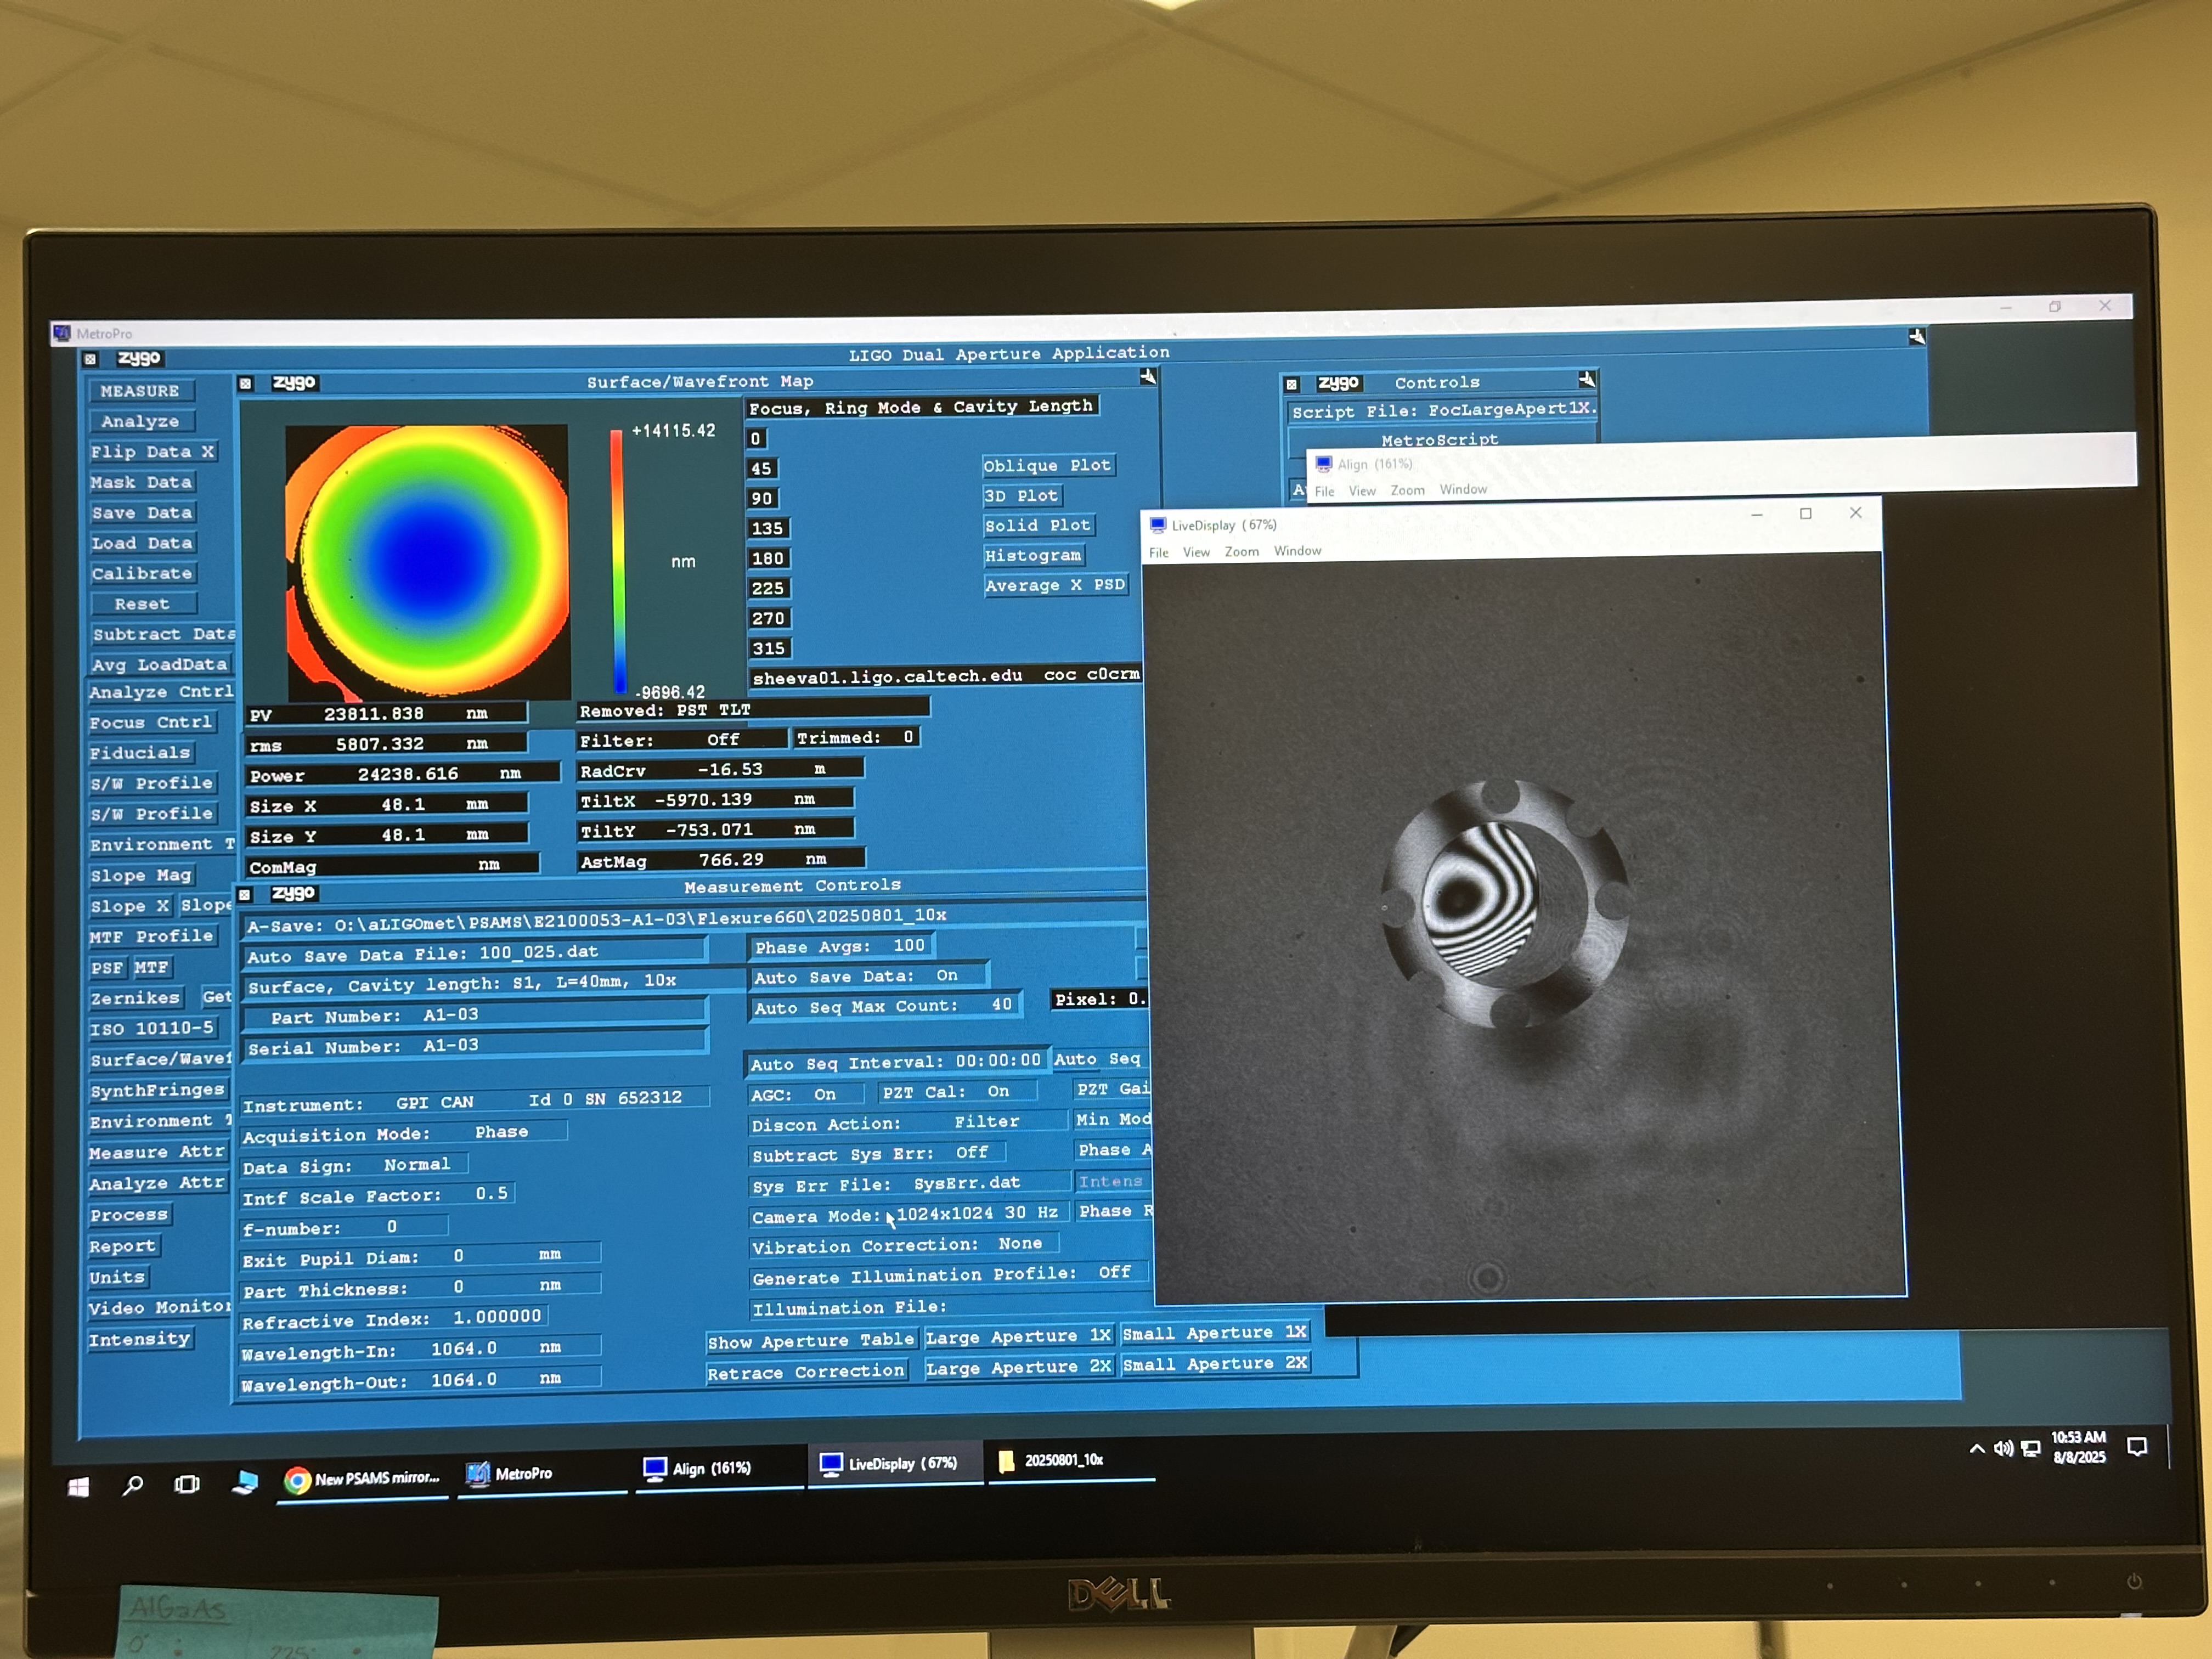Click pin icon of Surface/Wavefront Map window
2212x1659 pixels.
pyautogui.click(x=1148, y=377)
